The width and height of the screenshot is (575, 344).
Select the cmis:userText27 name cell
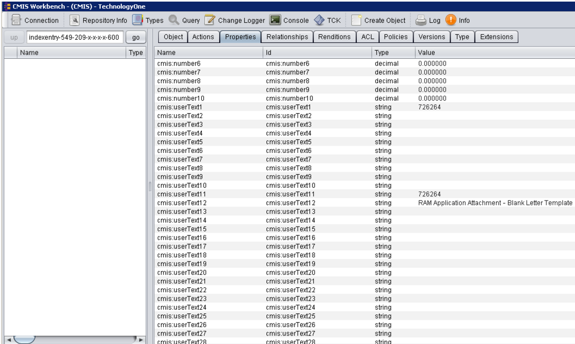point(182,333)
